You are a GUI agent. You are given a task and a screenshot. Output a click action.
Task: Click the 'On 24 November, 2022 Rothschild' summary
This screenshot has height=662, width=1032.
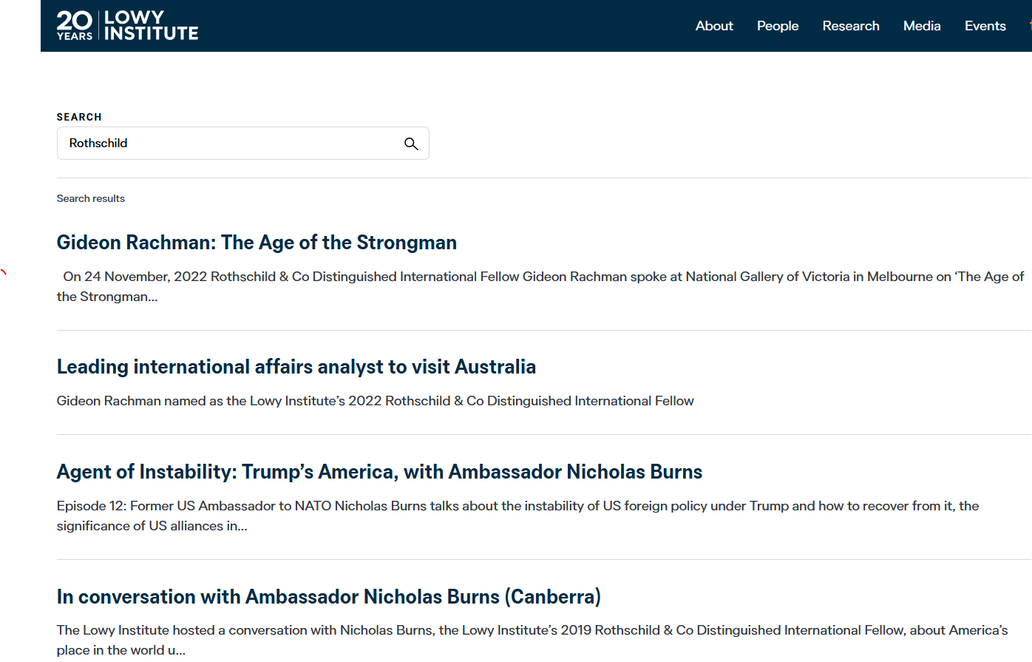(x=540, y=286)
